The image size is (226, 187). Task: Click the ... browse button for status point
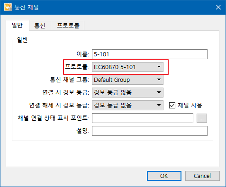(202, 118)
